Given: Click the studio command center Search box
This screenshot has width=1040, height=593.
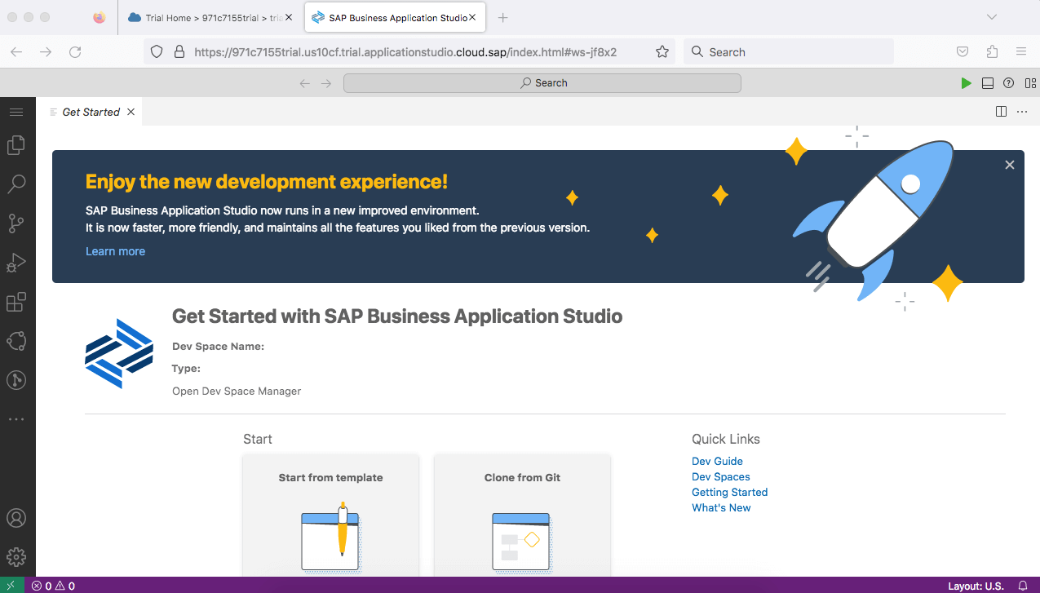Looking at the screenshot, I should pos(542,83).
